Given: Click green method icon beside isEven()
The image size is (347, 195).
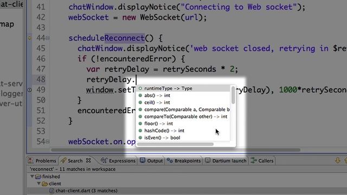Looking at the screenshot, I should pos(140,138).
